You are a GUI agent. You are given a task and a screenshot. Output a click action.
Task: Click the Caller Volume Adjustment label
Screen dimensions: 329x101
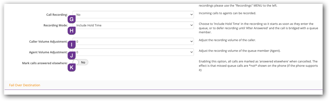(48, 42)
